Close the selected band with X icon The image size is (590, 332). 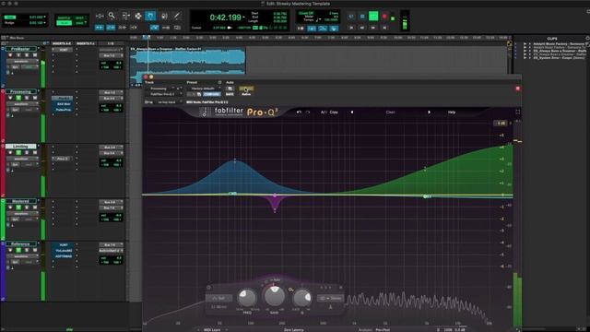point(340,288)
